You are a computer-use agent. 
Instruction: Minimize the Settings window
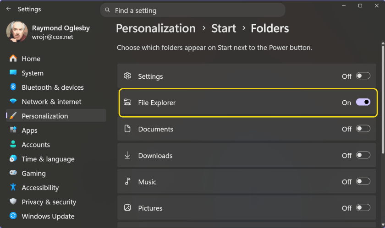(x=343, y=5)
